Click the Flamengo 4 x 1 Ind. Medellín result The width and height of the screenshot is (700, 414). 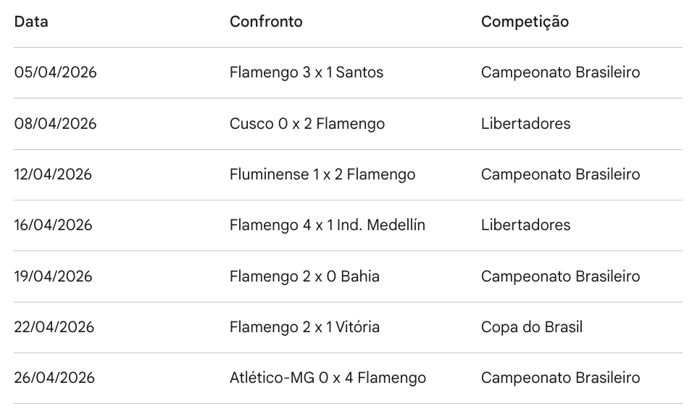pyautogui.click(x=328, y=225)
